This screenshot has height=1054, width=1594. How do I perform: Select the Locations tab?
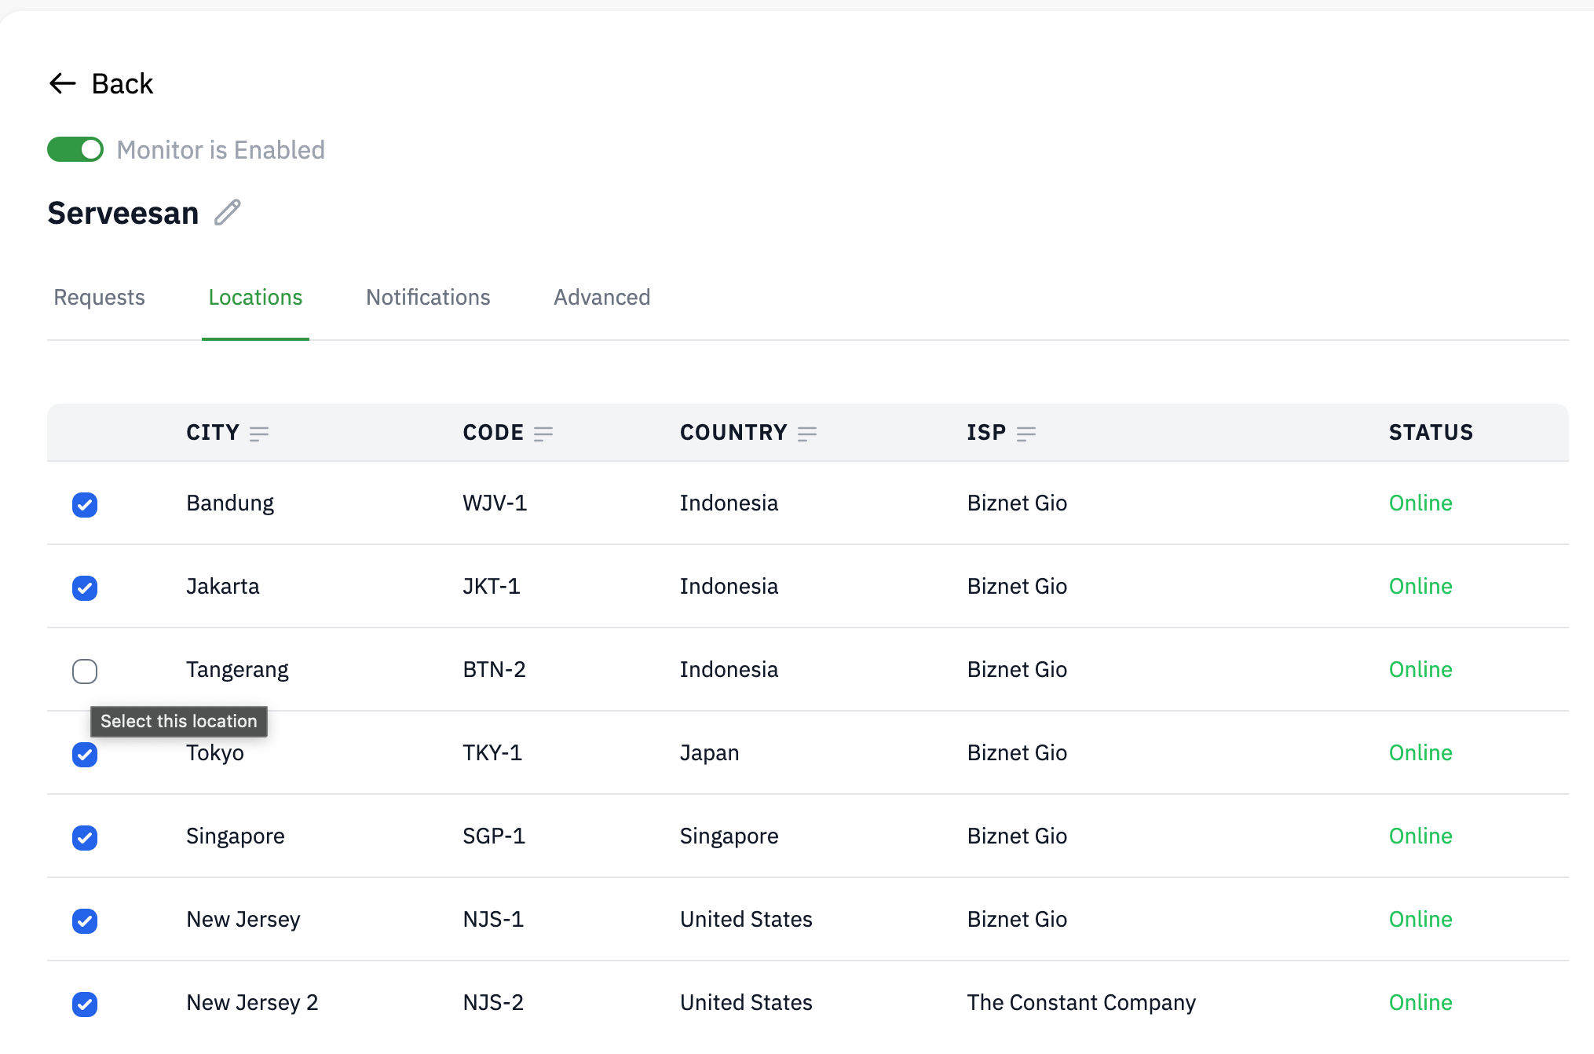click(255, 298)
